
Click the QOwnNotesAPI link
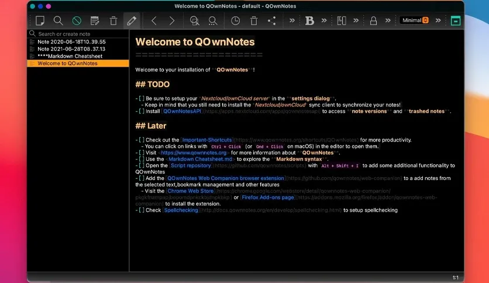(x=182, y=111)
